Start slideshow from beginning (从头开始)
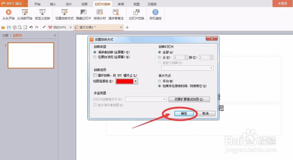The width and height of the screenshot is (293, 160). pos(8,14)
